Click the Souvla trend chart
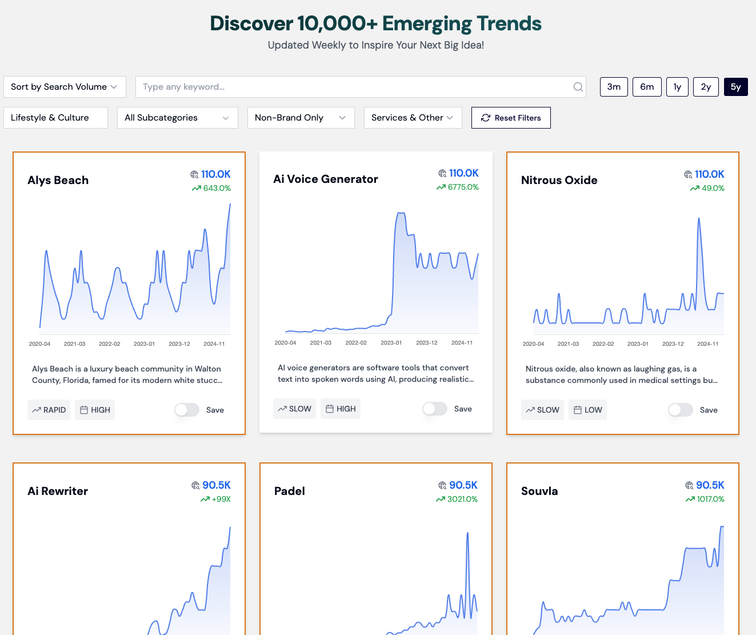 [x=629, y=580]
